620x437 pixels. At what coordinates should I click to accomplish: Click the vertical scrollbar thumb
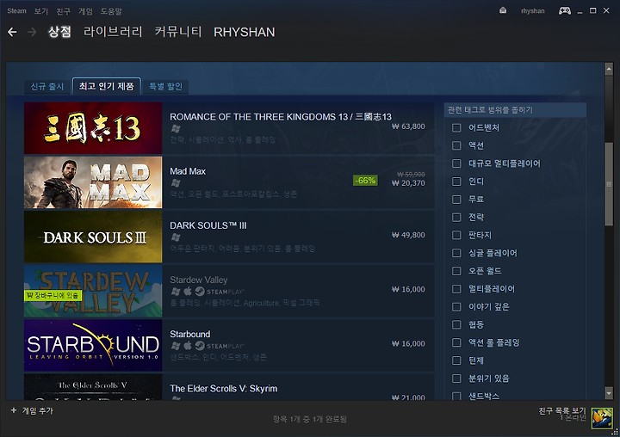point(609,184)
